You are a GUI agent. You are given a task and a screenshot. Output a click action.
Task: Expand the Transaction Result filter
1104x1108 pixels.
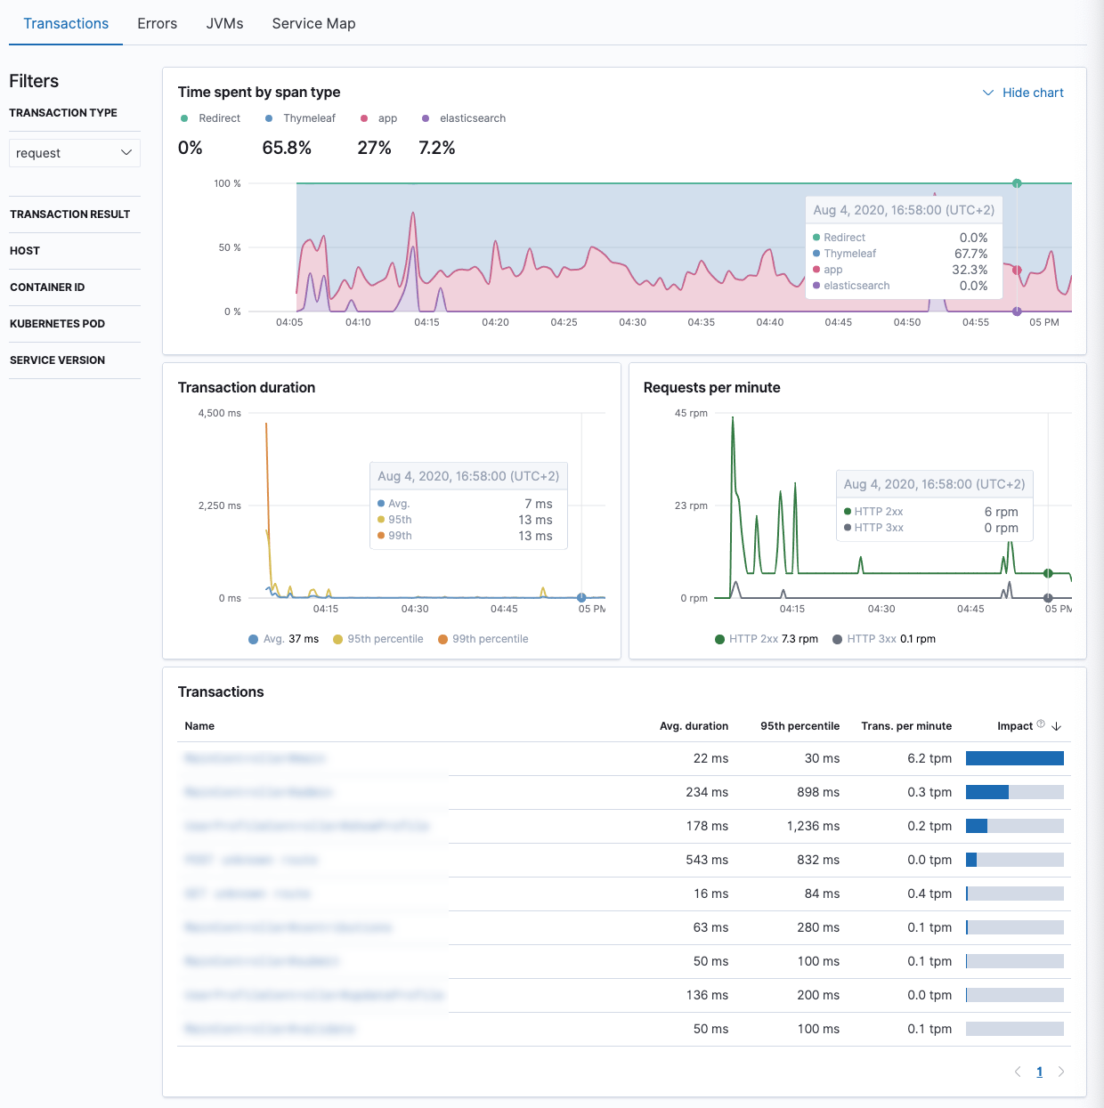coord(70,214)
